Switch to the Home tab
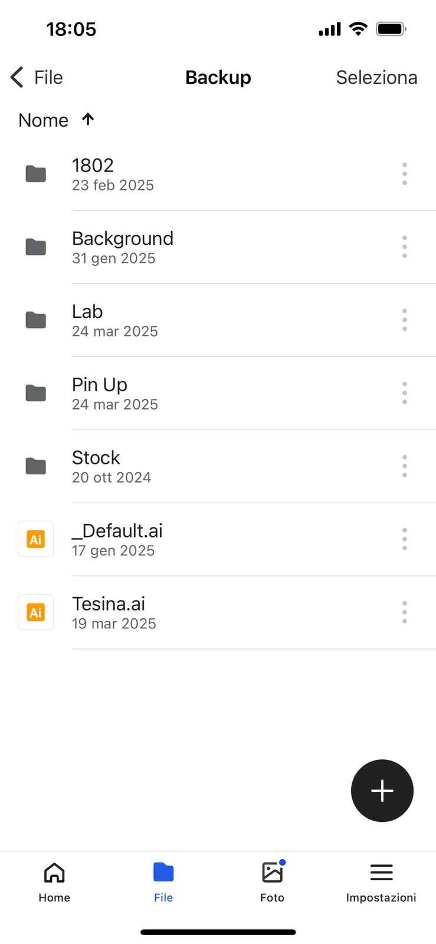Image resolution: width=436 pixels, height=944 pixels. pyautogui.click(x=54, y=882)
